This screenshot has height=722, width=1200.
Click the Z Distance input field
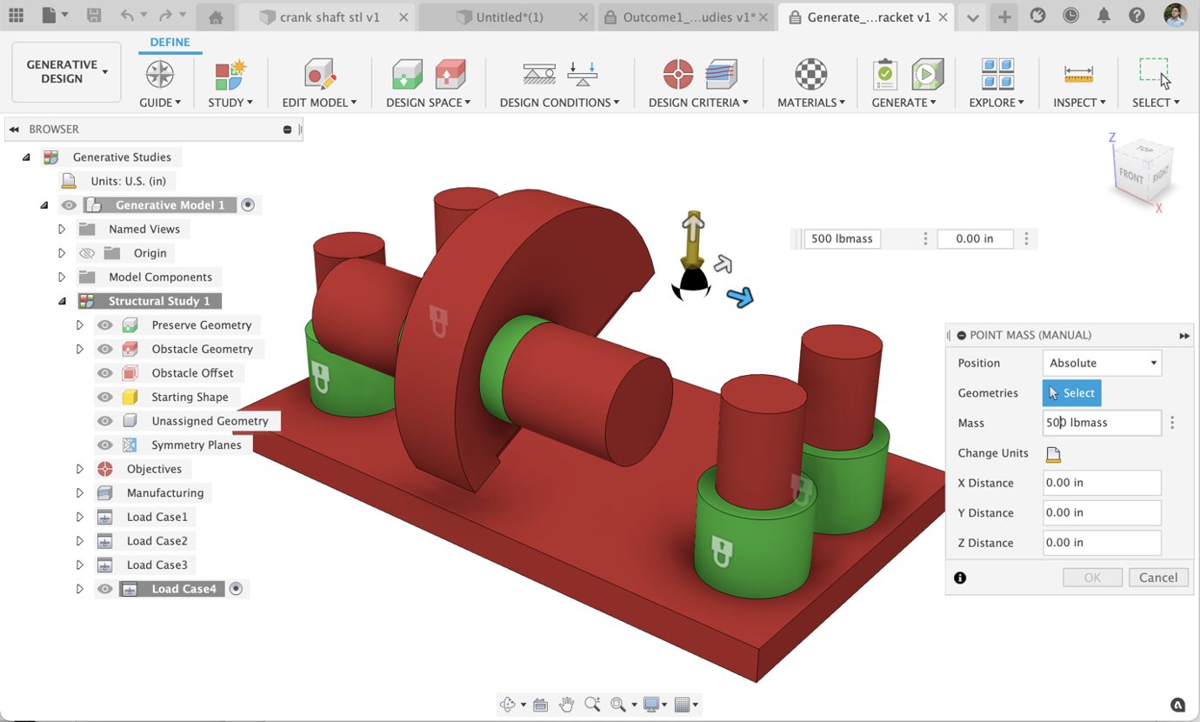[x=1102, y=543]
